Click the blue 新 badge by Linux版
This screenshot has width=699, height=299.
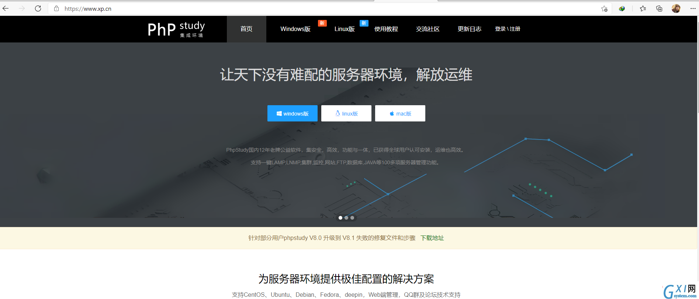pyautogui.click(x=364, y=23)
